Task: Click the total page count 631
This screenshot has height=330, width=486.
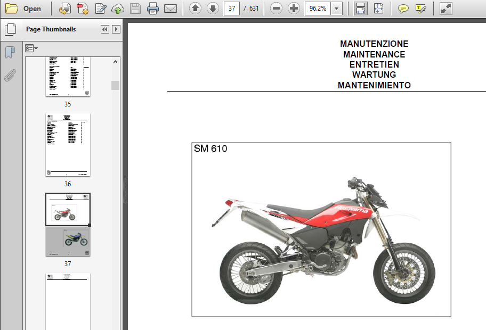Action: point(254,9)
